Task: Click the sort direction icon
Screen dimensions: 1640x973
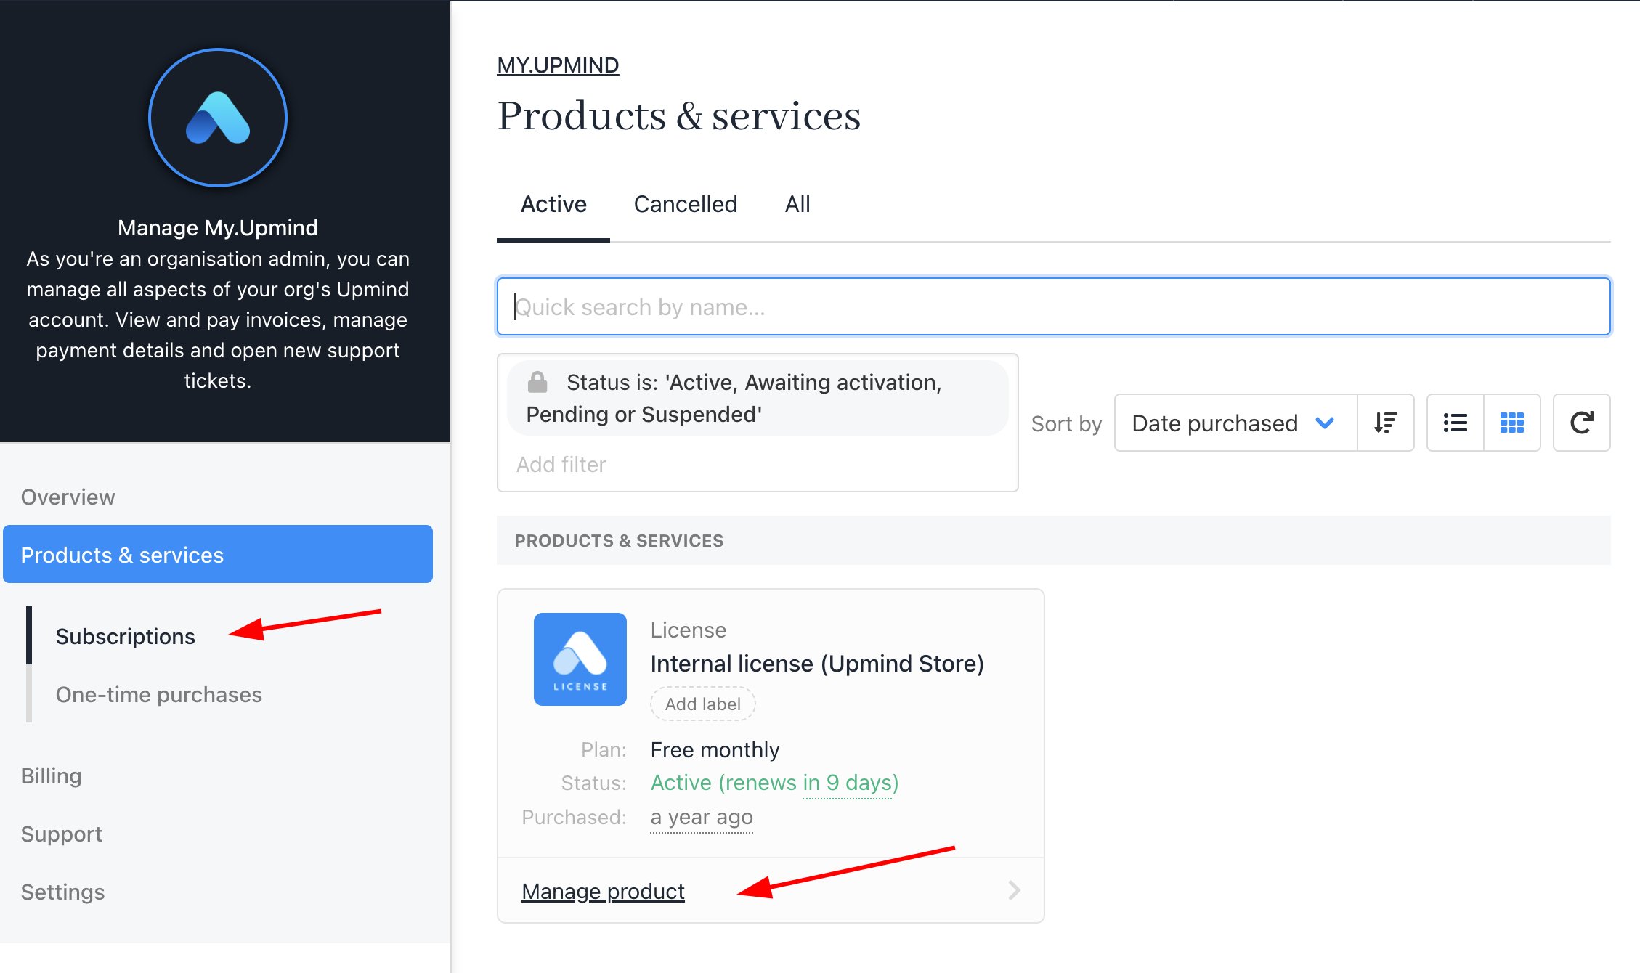Action: [1385, 423]
